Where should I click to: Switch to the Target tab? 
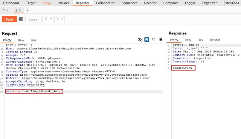(x=31, y=3)
